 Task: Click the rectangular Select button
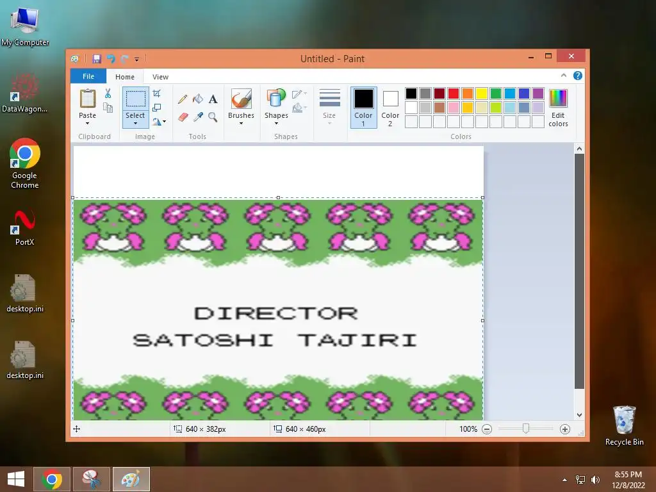pyautogui.click(x=136, y=99)
